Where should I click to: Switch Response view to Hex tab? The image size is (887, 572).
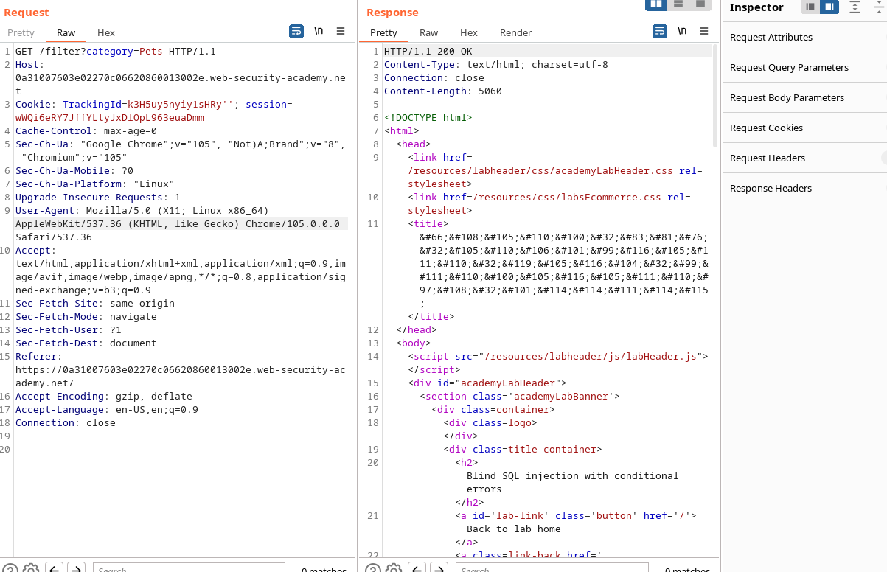click(469, 32)
